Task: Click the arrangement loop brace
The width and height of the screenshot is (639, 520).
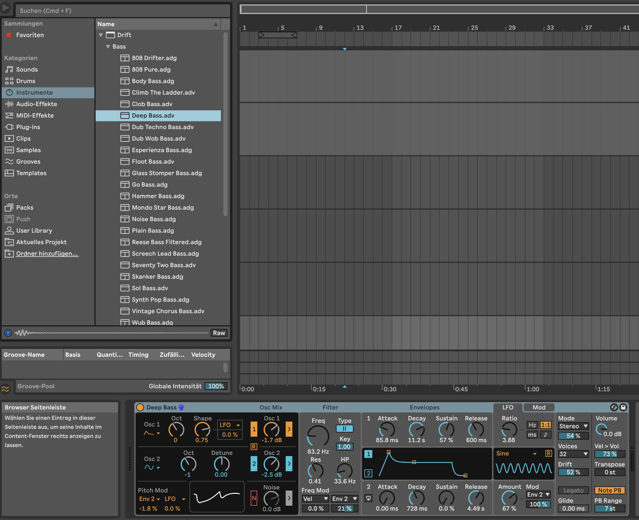Action: 278,35
